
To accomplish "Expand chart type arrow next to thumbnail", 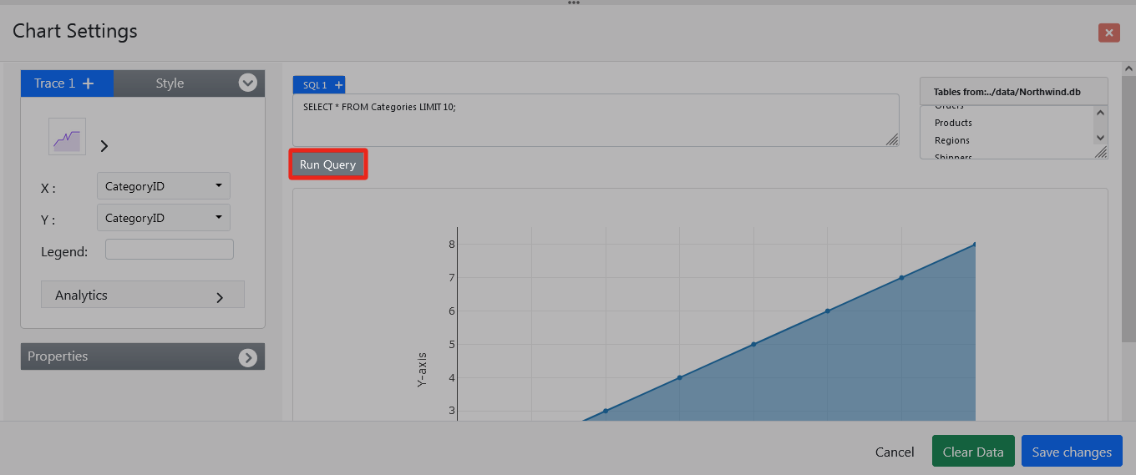I will coord(104,146).
